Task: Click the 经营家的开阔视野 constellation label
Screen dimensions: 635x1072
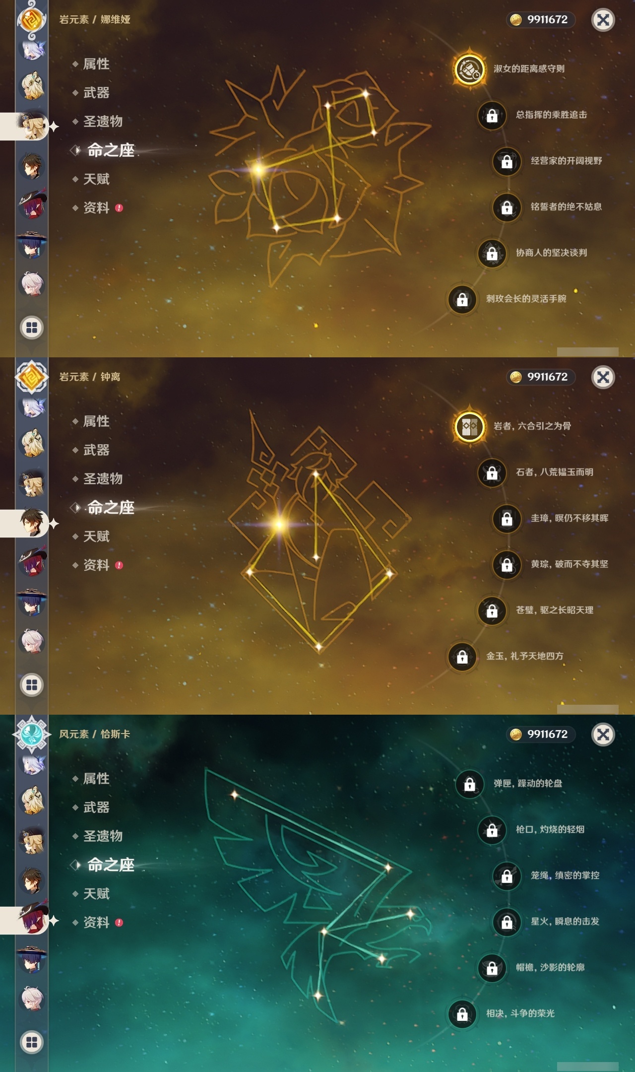Action: (567, 161)
